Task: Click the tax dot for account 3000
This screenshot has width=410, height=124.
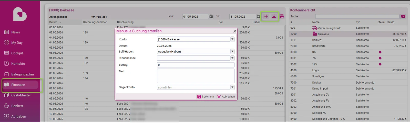Action: 380,52
